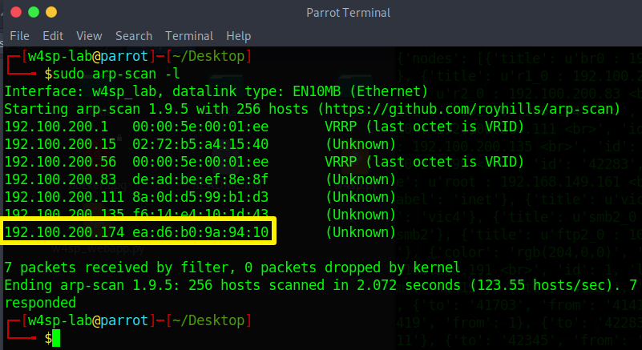Click the yellow window control button
Image resolution: width=642 pixels, height=350 pixels.
(51, 12)
